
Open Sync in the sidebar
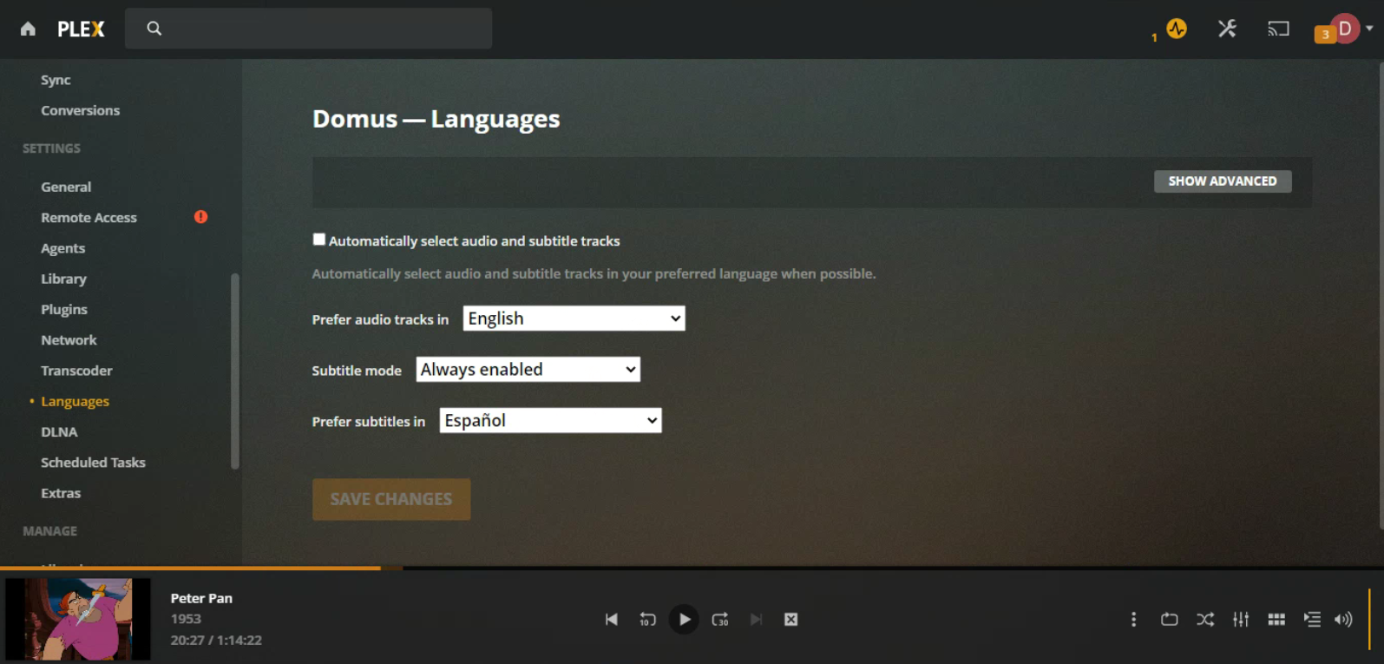point(56,80)
